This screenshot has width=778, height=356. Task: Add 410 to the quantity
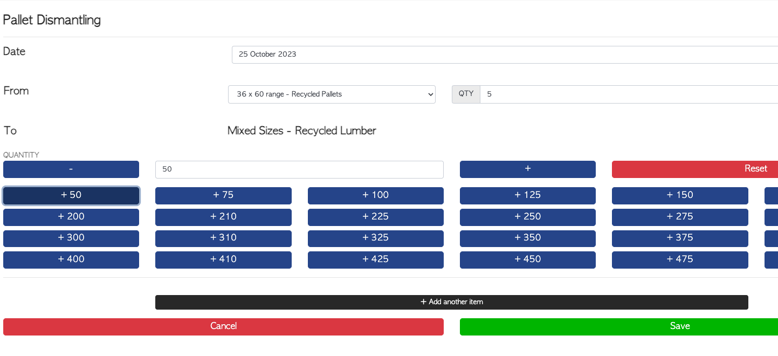[x=223, y=260]
